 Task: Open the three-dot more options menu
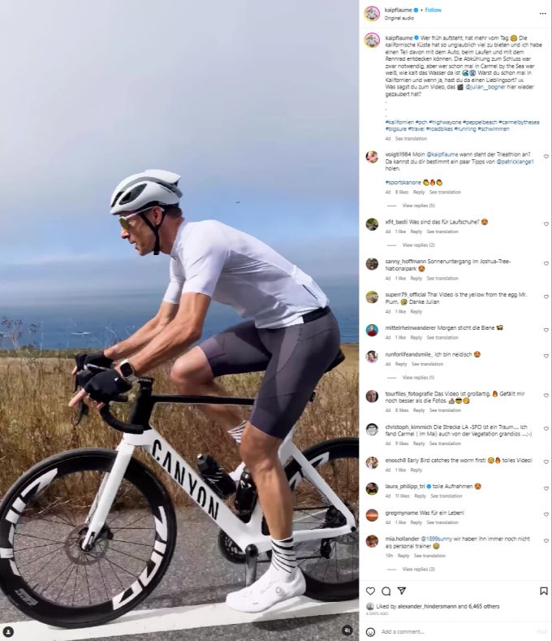click(x=542, y=14)
